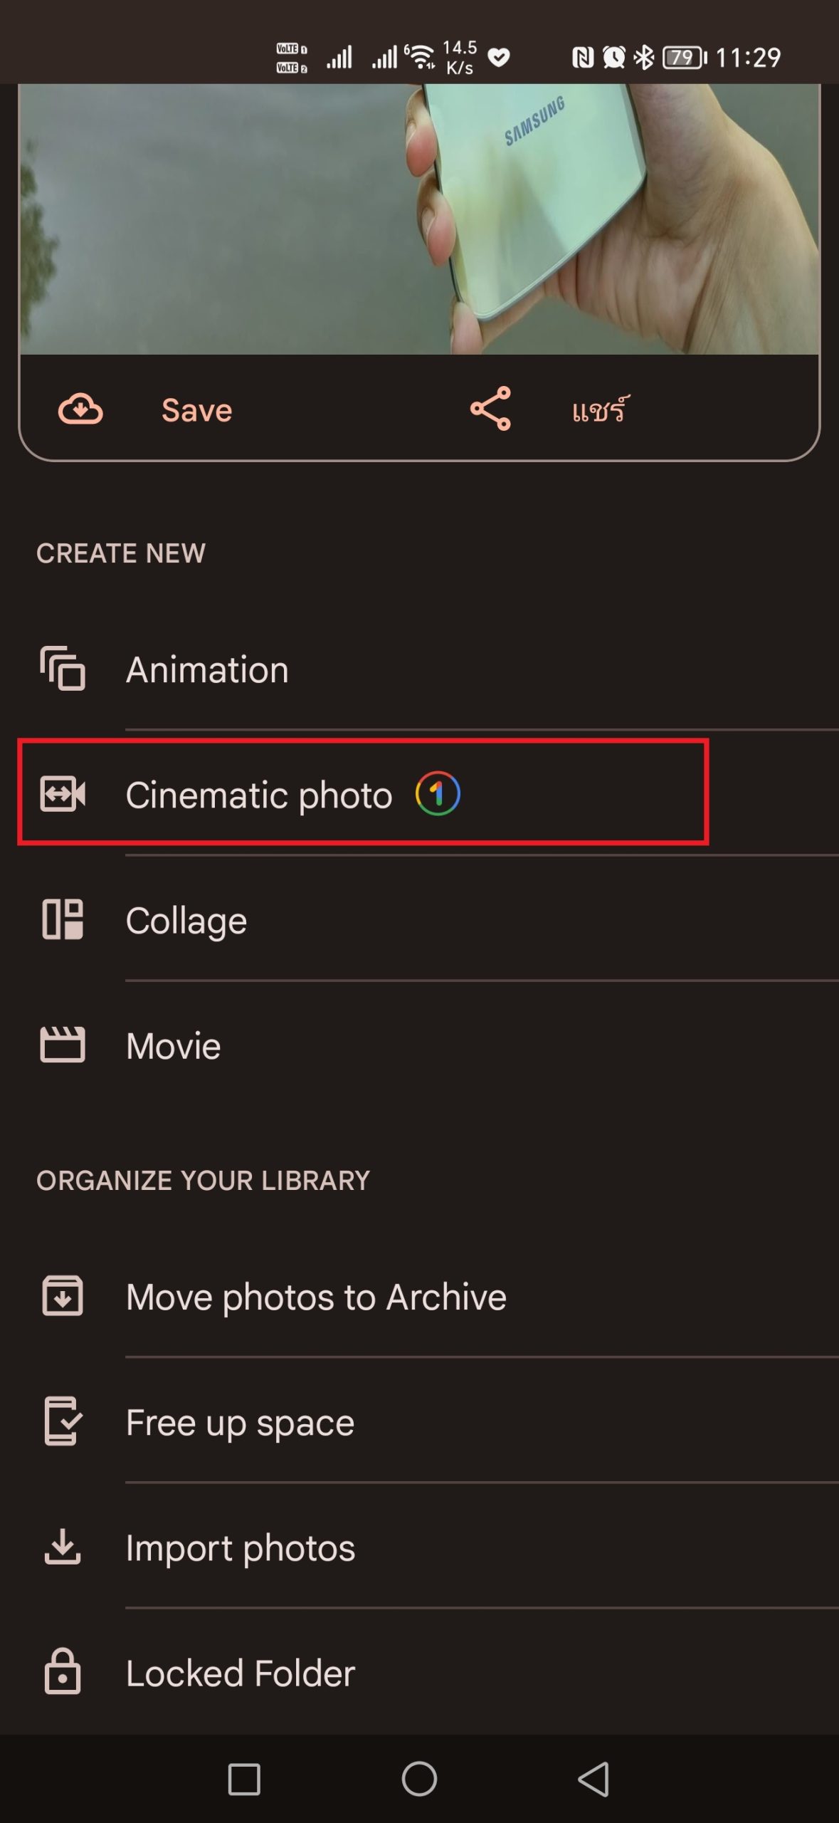The height and width of the screenshot is (1823, 839).
Task: Tap the Locked Folder padlock icon
Action: click(x=63, y=1672)
